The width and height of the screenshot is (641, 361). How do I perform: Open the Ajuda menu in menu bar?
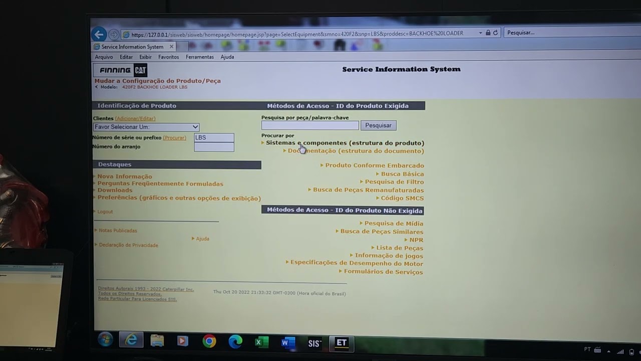[227, 57]
